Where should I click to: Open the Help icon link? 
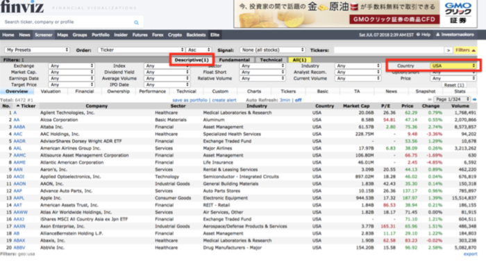(x=424, y=35)
